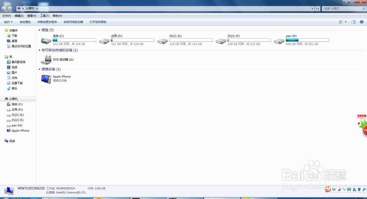The width and height of the screenshot is (367, 199).
Task: Open the 办公1 (E:) drive icon
Action: (163, 41)
